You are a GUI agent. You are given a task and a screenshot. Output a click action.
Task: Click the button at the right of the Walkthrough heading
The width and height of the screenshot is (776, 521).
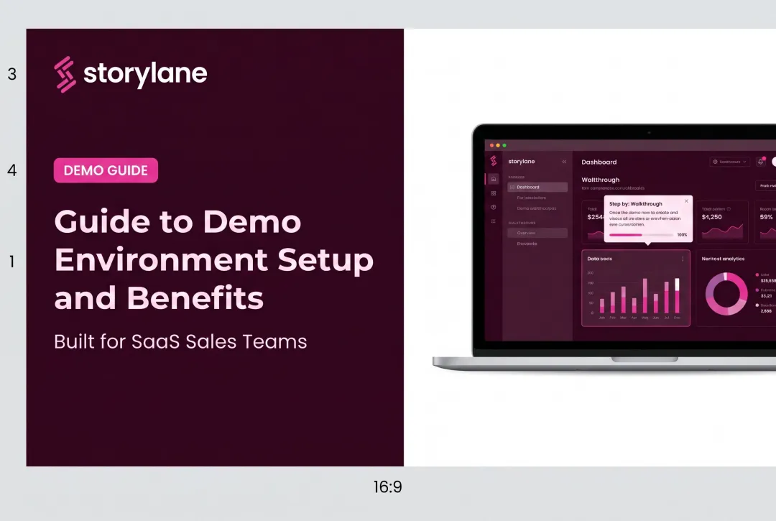click(766, 185)
